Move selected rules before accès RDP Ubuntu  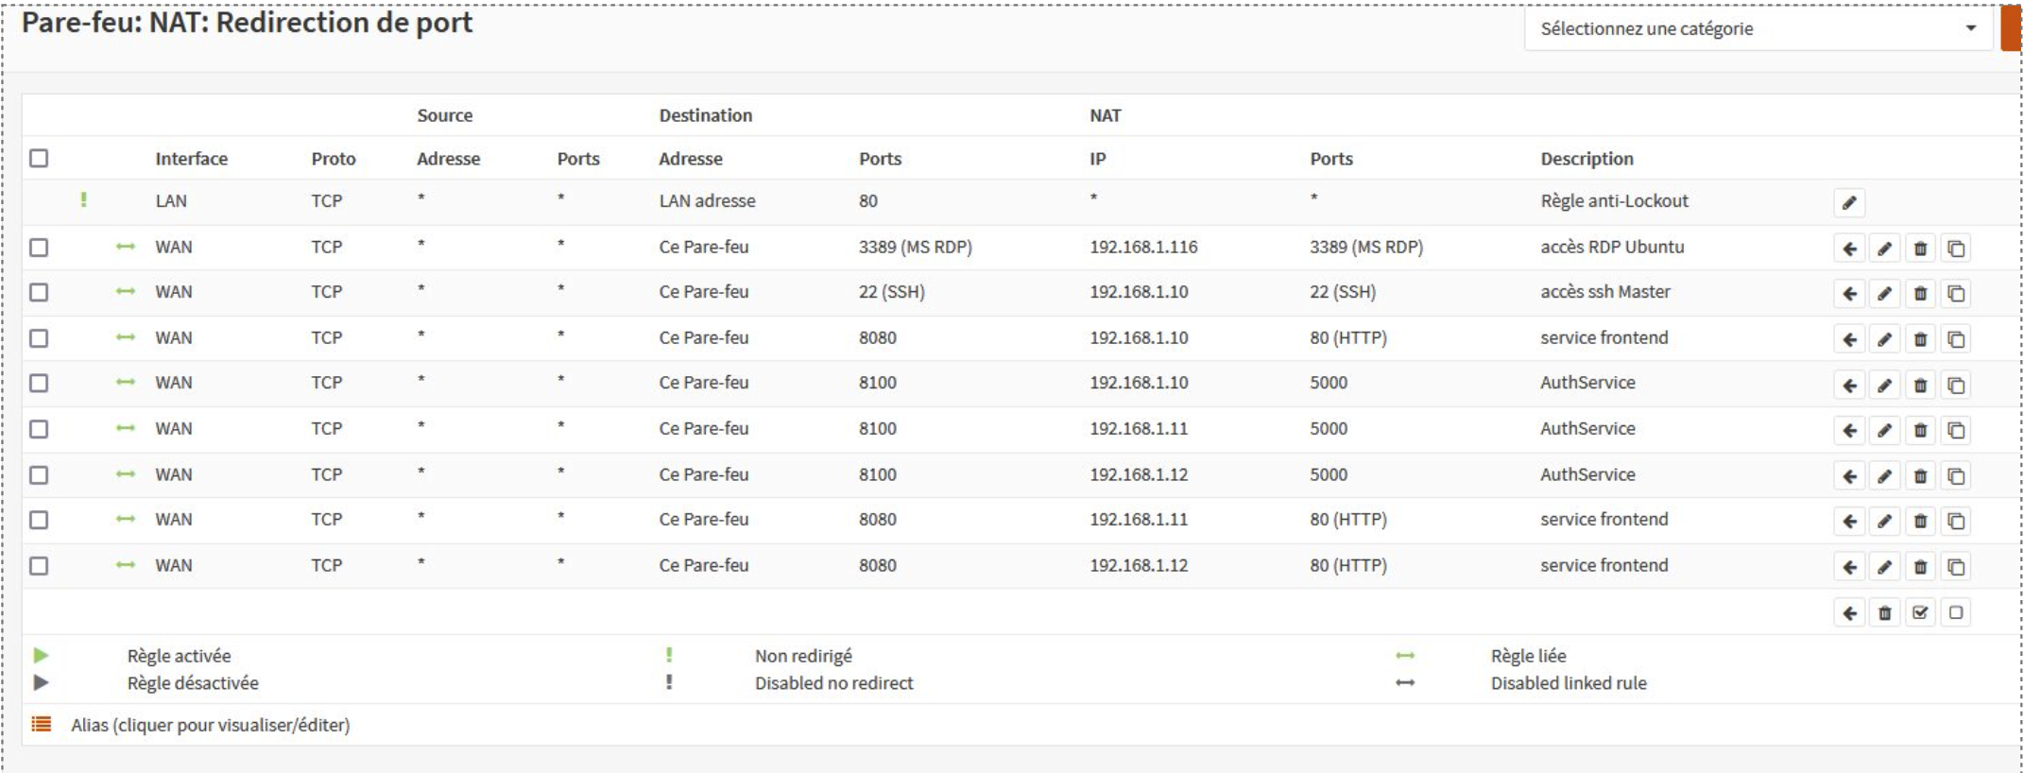tap(1849, 249)
